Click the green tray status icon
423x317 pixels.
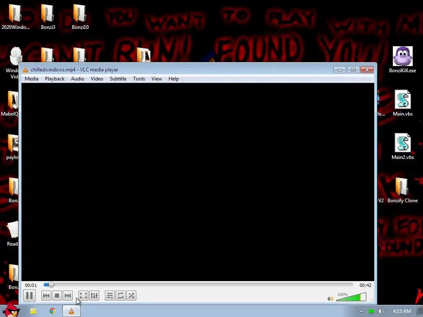coord(371,311)
